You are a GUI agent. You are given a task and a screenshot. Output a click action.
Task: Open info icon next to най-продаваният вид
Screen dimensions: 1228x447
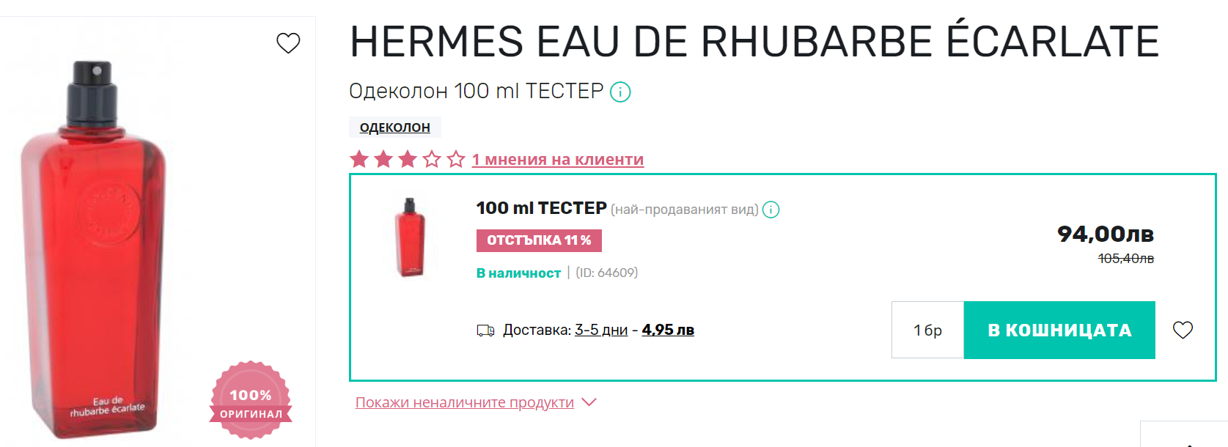[x=771, y=210]
